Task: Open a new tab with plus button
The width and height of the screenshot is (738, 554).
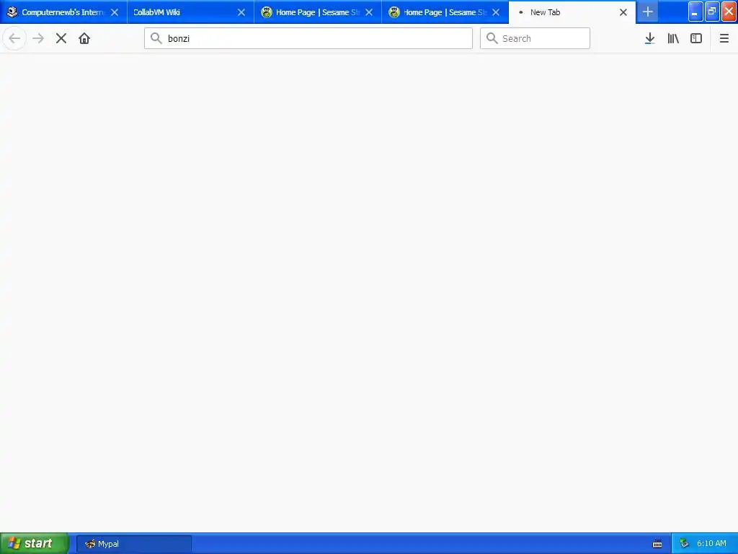Action: click(648, 12)
